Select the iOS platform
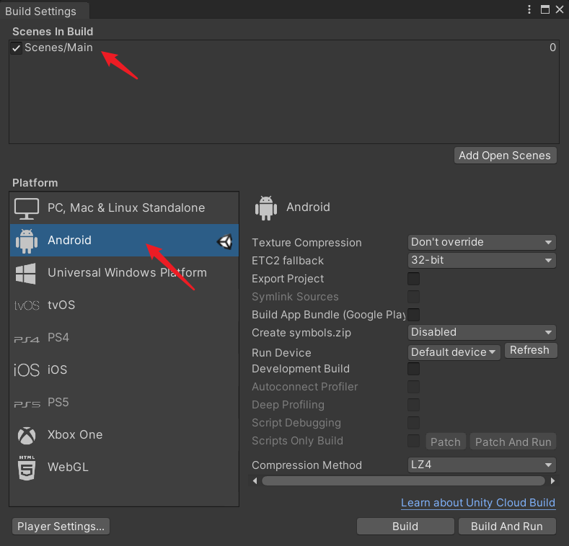 pos(124,370)
